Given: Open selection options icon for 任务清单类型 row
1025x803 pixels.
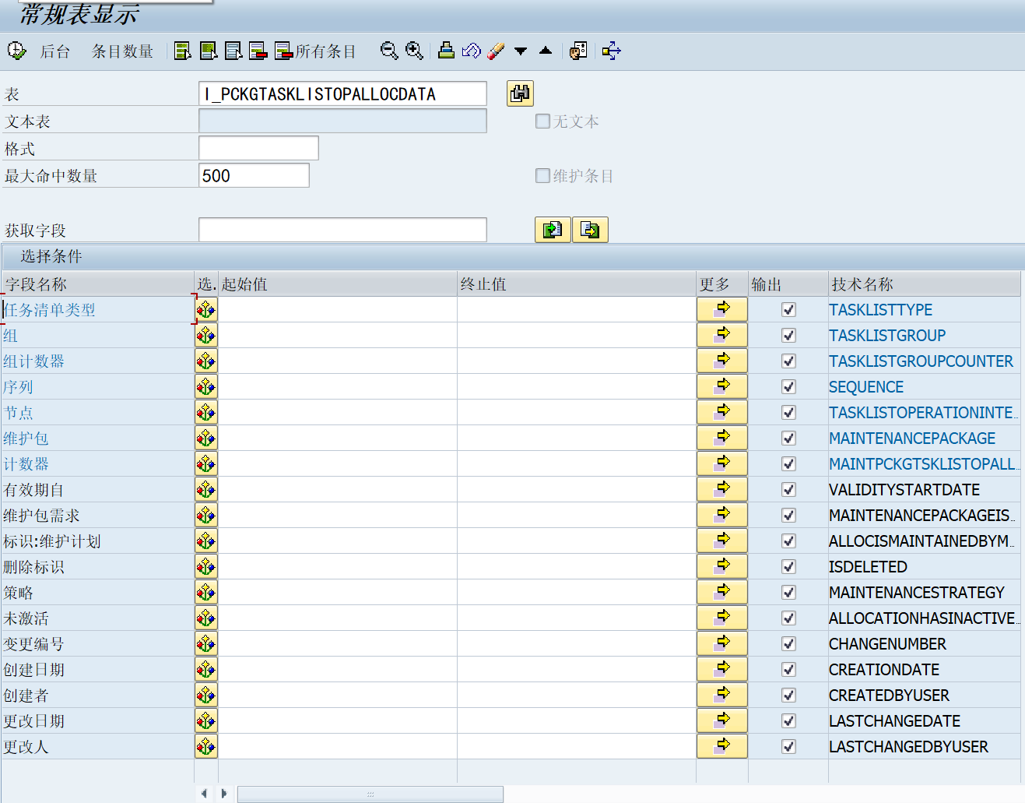Looking at the screenshot, I should (x=206, y=310).
